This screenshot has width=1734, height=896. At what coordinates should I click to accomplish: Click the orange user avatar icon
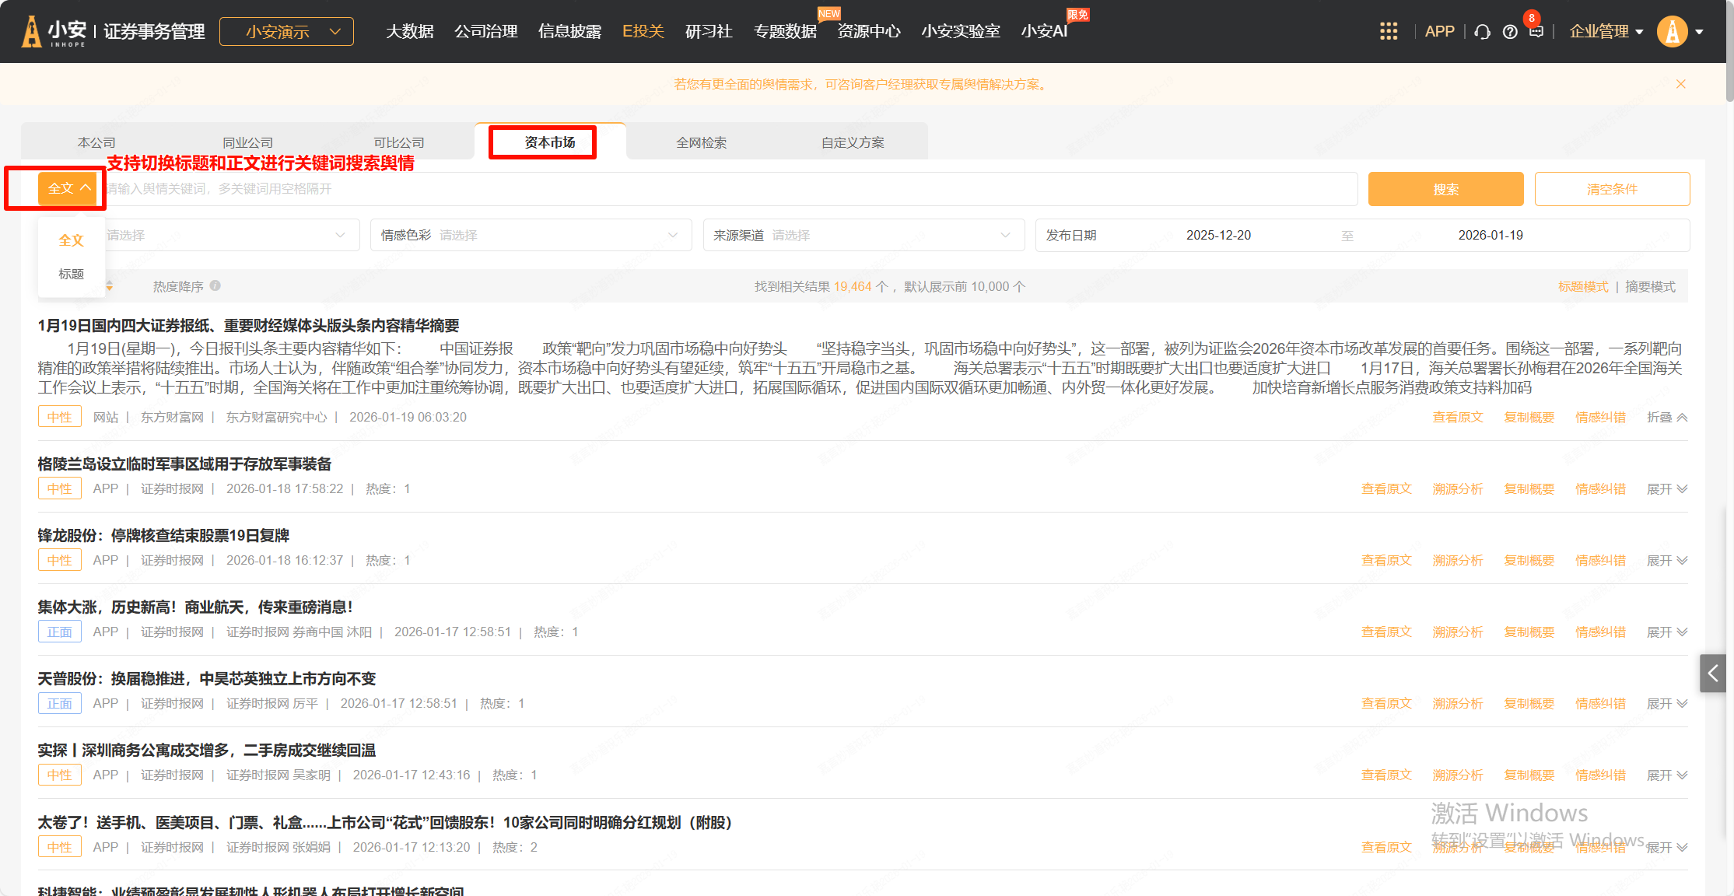tap(1672, 32)
